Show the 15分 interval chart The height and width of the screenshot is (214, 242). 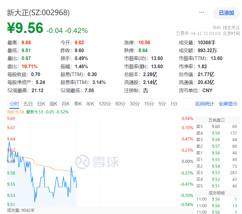pyautogui.click(x=149, y=104)
